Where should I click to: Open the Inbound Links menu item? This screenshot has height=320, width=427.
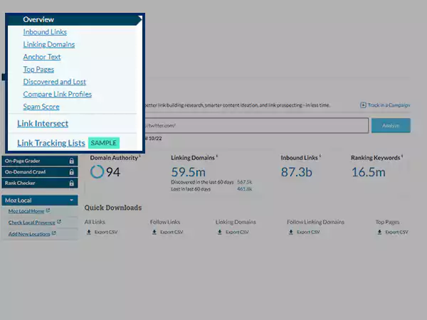tap(46, 32)
